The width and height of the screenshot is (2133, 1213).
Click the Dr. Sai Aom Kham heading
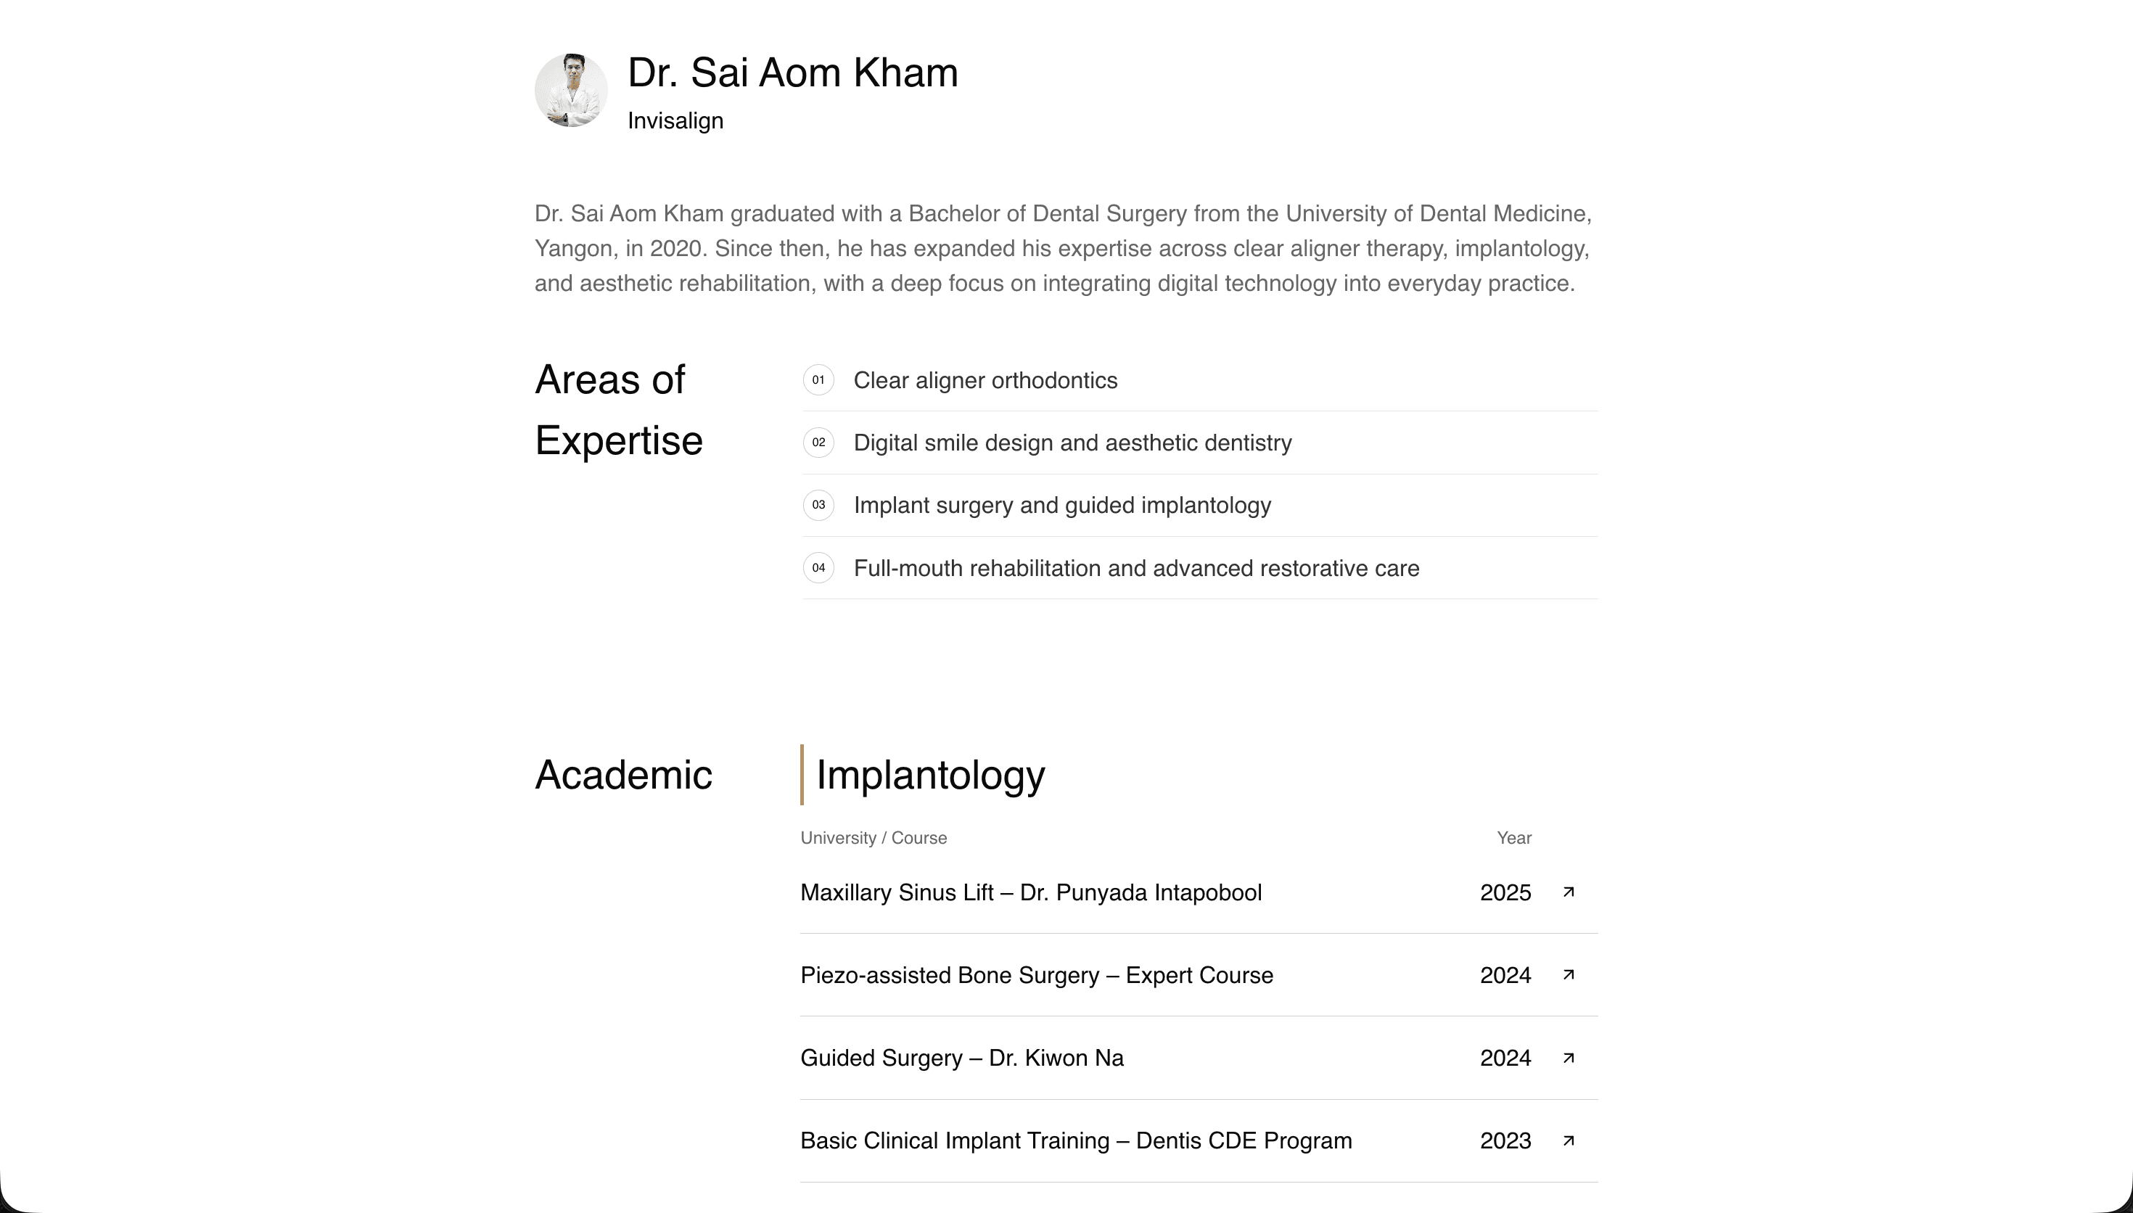(792, 73)
